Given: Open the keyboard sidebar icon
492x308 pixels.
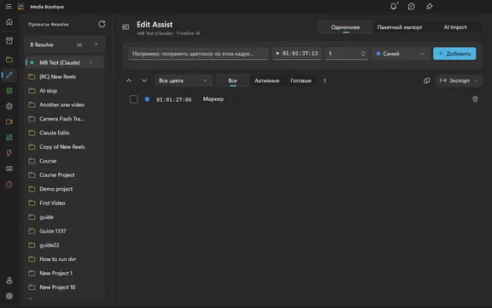Looking at the screenshot, I should click(x=9, y=169).
